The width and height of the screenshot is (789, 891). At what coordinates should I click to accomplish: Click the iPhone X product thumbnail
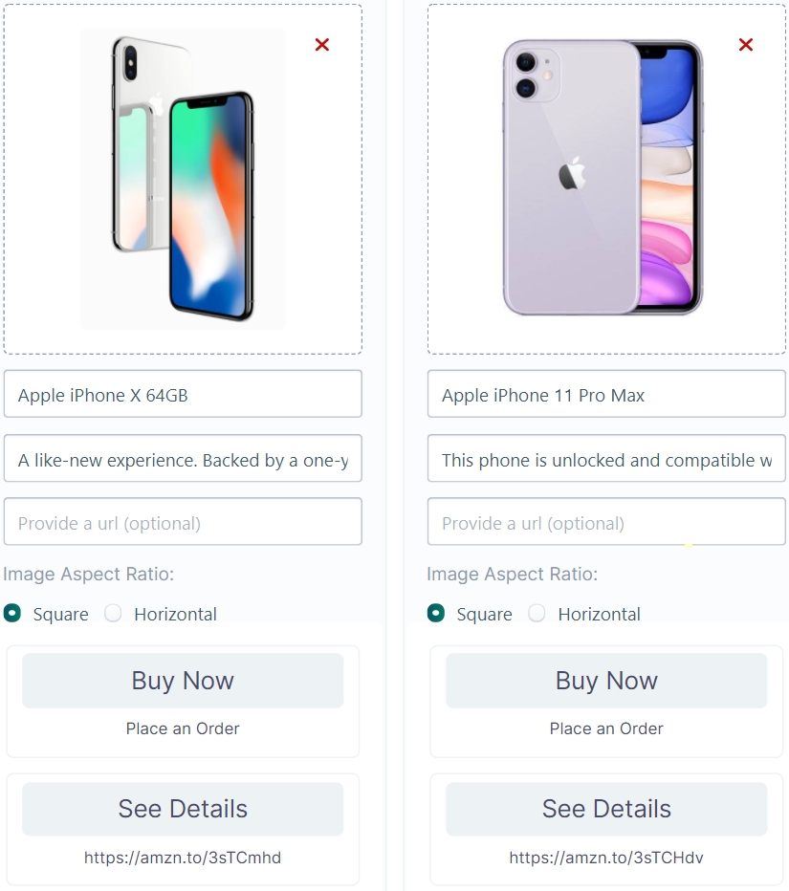point(183,180)
